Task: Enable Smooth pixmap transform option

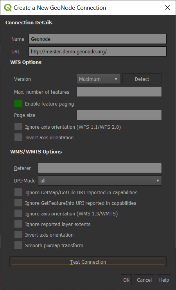Action: [18, 245]
